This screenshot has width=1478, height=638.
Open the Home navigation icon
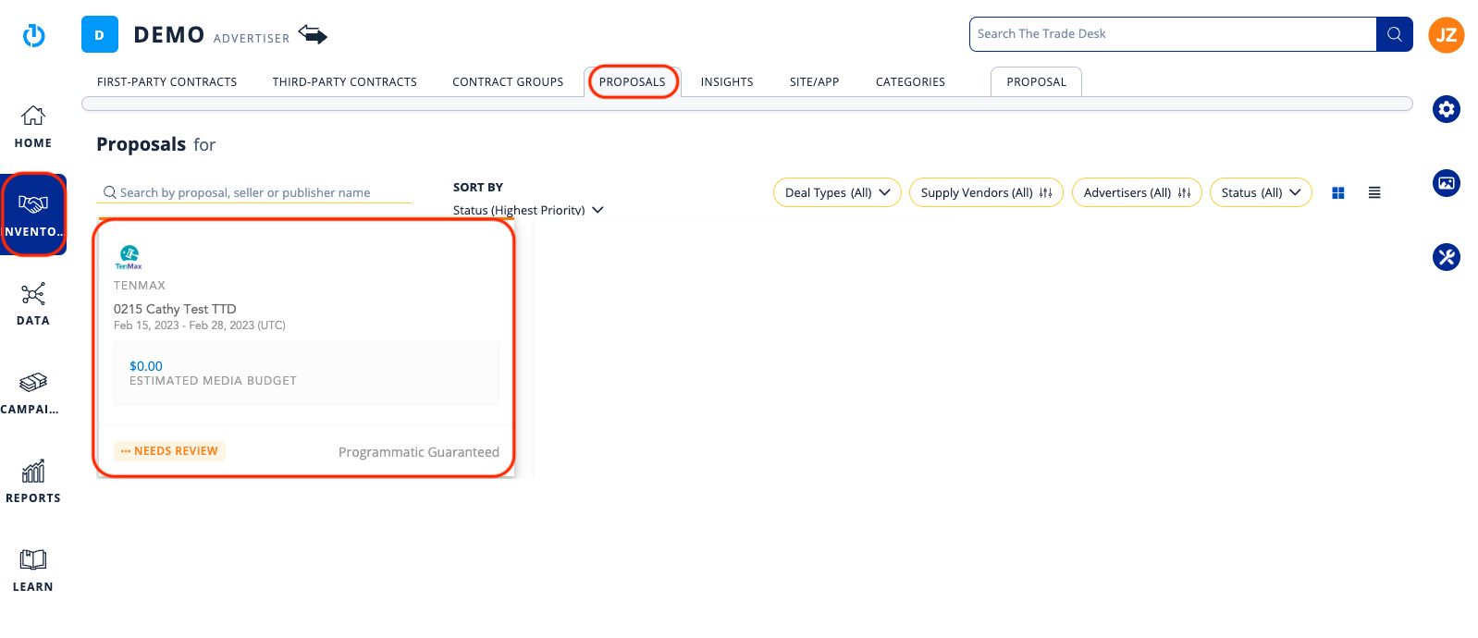click(x=33, y=116)
